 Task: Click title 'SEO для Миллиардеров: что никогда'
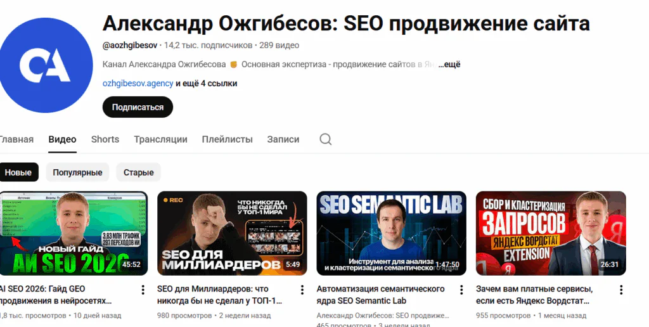tap(219, 294)
